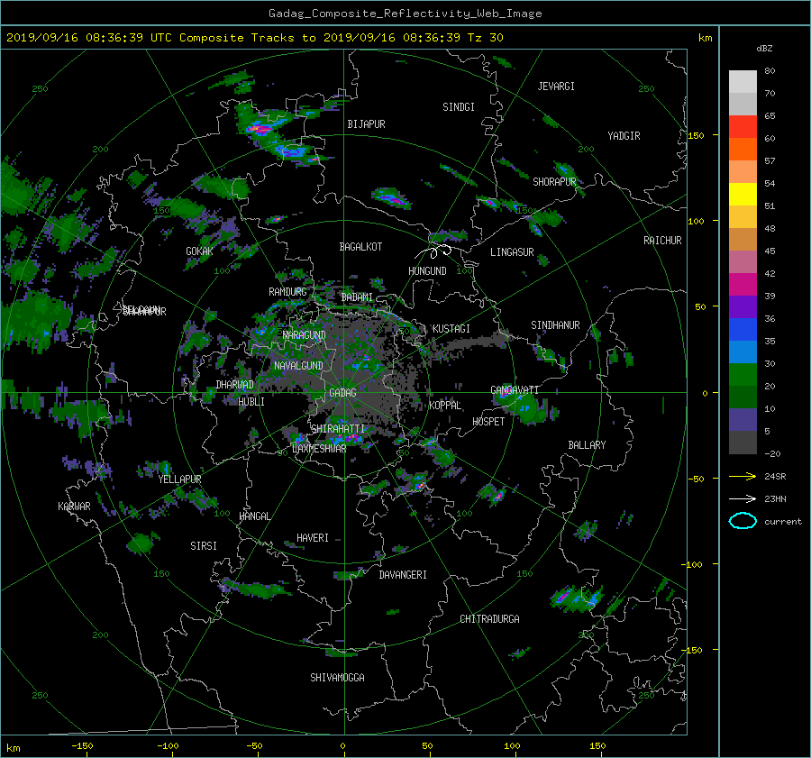
Task: Click the GOKAK city label
Action: [199, 251]
